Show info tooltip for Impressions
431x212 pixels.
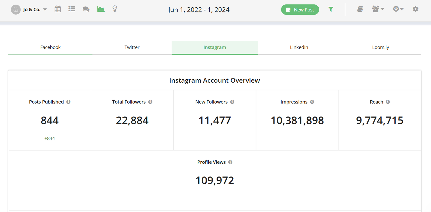312,102
